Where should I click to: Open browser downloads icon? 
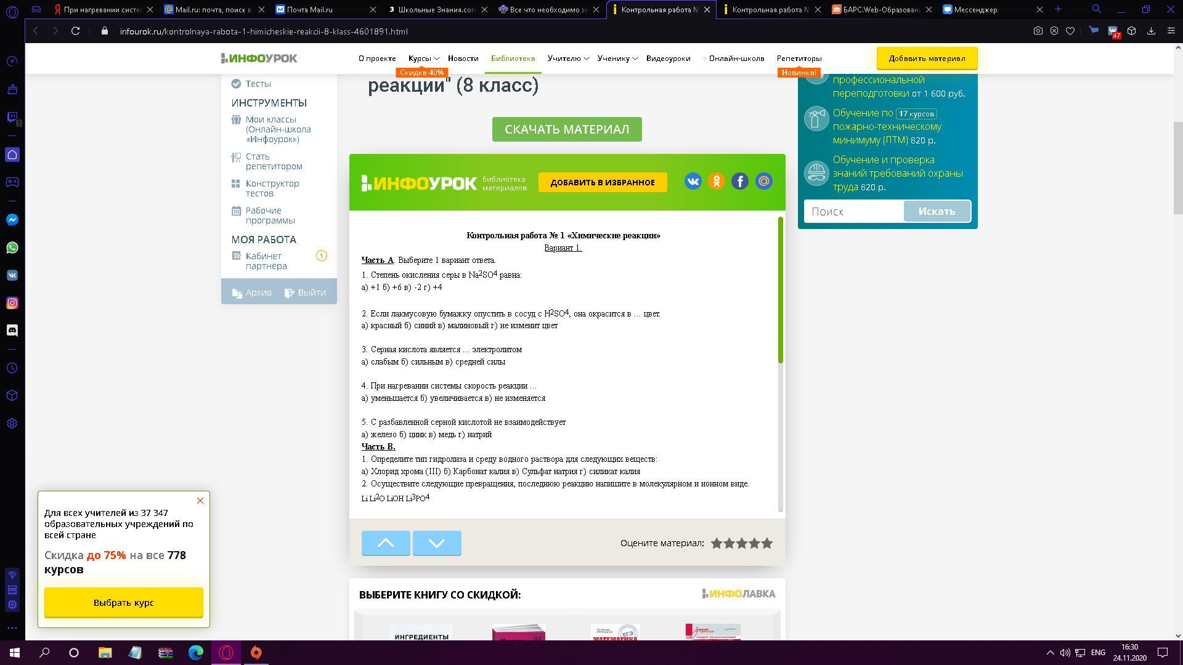(x=1151, y=31)
